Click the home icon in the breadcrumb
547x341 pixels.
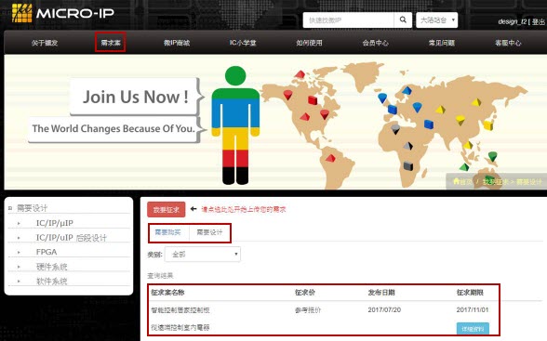pyautogui.click(x=456, y=181)
